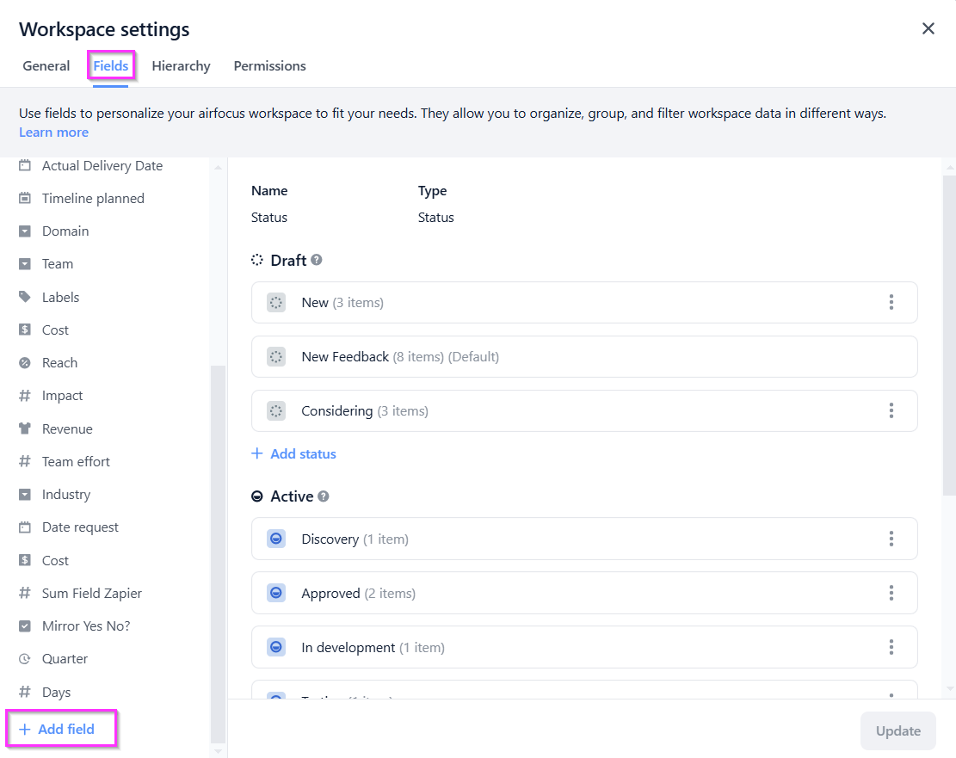Click the Discovery status name
Image resolution: width=956 pixels, height=758 pixels.
point(330,539)
